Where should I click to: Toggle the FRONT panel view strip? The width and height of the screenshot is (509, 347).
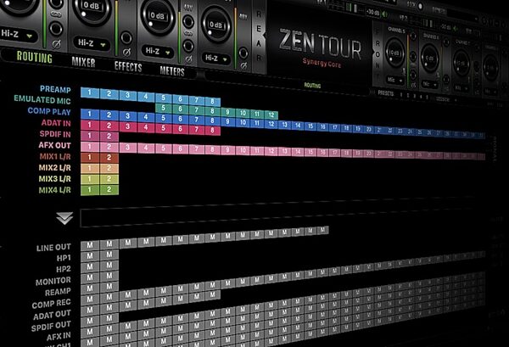tap(378, 55)
